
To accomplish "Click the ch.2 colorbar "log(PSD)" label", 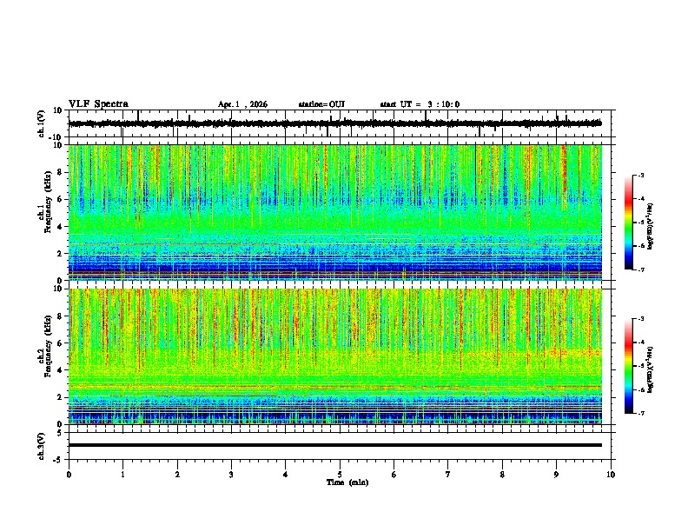I will 650,369.
